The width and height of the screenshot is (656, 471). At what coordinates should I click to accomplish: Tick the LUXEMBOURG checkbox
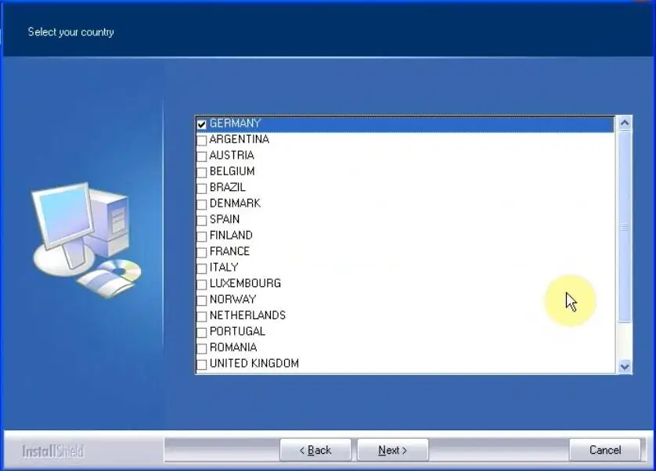(202, 284)
